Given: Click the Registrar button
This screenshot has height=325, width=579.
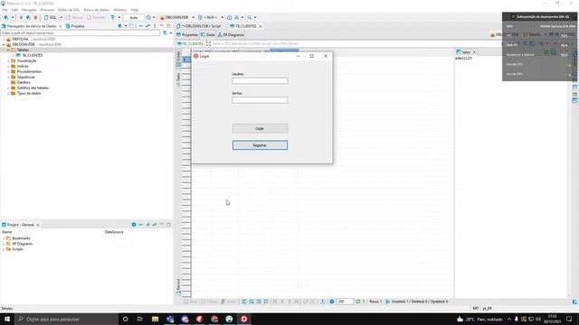Looking at the screenshot, I should (x=260, y=145).
